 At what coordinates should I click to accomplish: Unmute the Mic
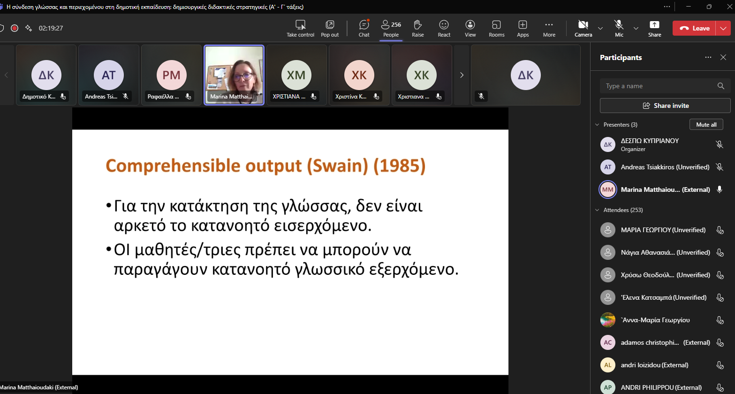pyautogui.click(x=619, y=28)
